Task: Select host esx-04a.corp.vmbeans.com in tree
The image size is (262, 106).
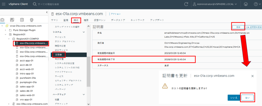Action: [34, 56]
